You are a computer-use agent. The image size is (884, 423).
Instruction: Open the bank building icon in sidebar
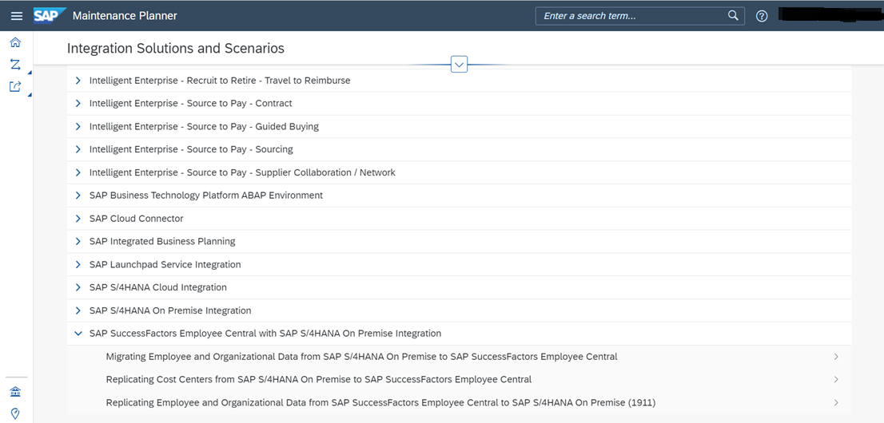click(15, 392)
